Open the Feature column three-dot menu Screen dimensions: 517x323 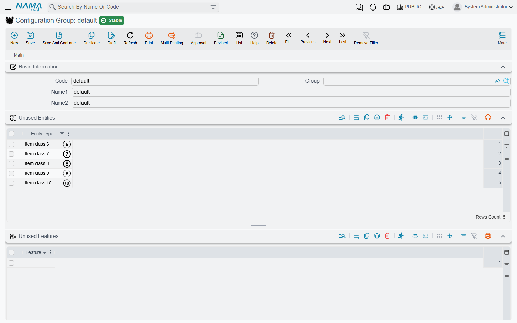tap(51, 252)
